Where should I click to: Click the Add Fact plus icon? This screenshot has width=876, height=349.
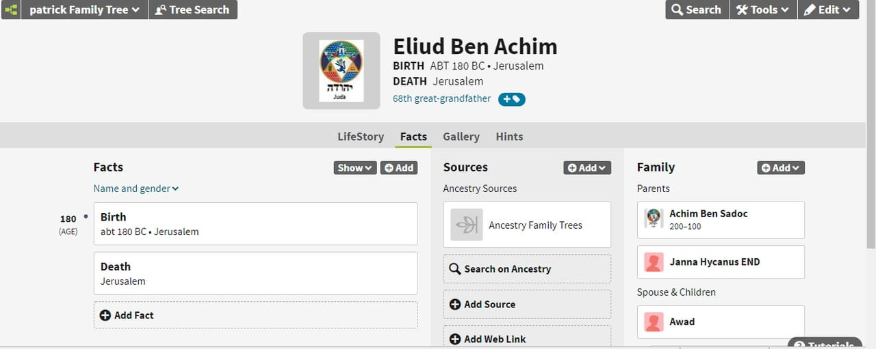tap(105, 316)
